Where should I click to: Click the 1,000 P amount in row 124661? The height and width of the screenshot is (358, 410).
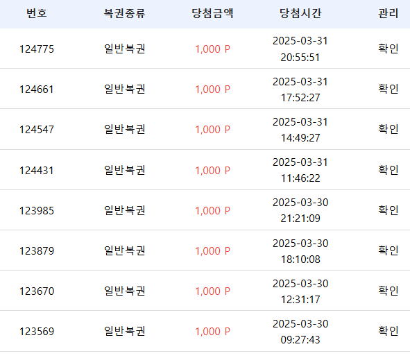pos(212,89)
